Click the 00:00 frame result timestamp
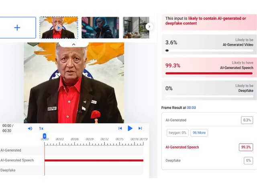Screen dimensions: 257x192 [x=191, y=108]
